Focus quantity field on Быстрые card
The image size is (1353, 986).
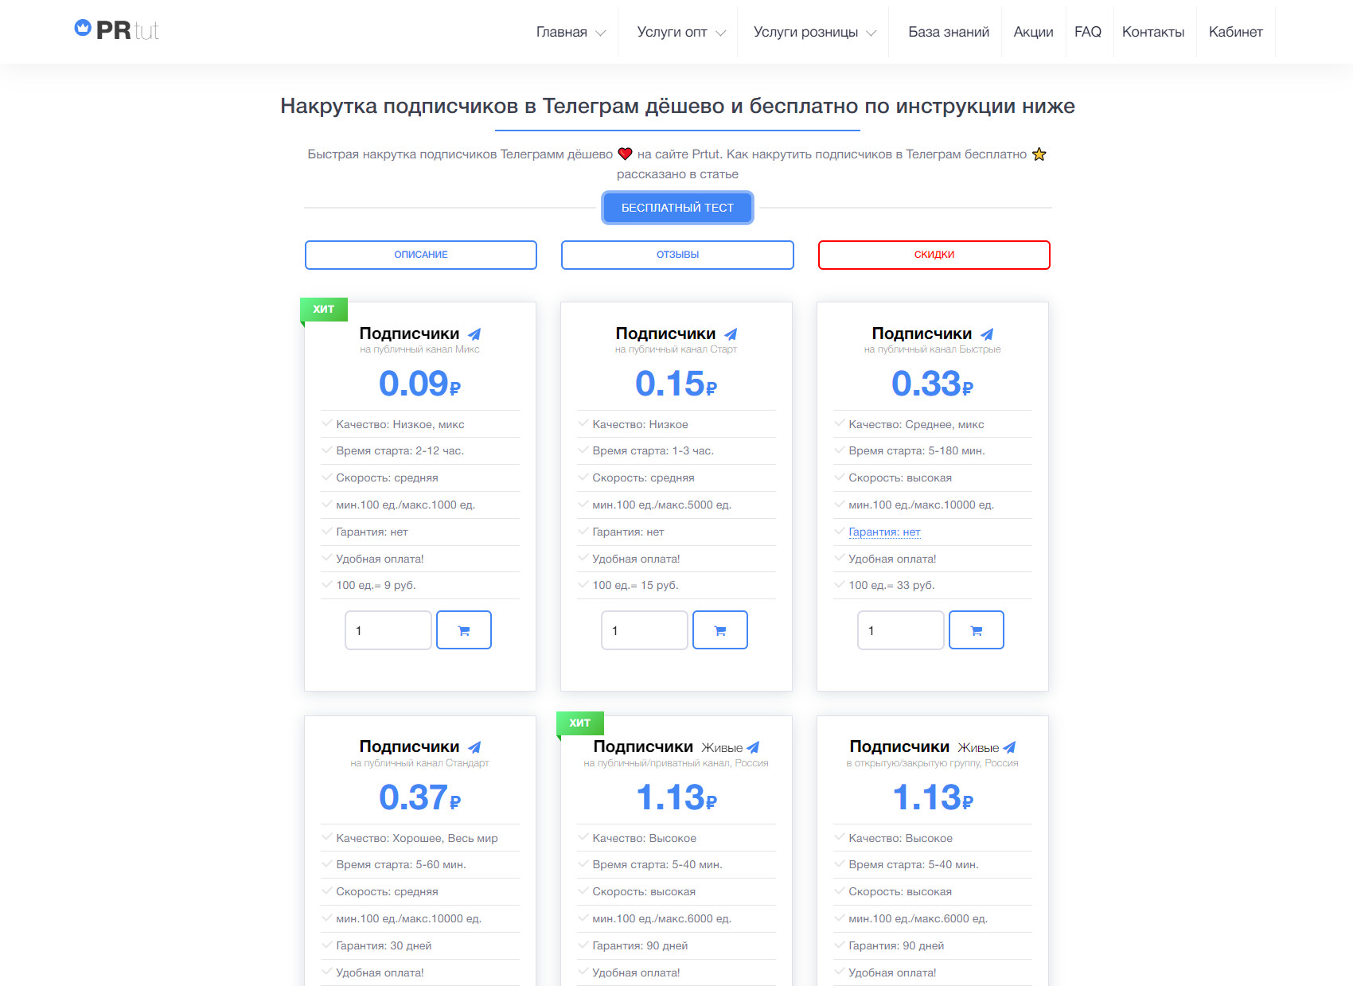(x=901, y=630)
